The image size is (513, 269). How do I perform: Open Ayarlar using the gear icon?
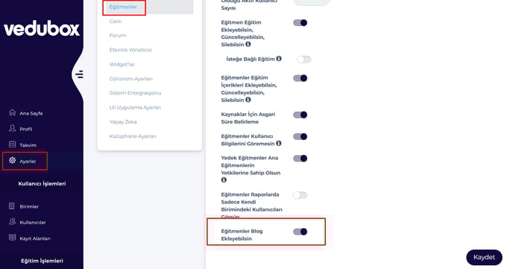(13, 160)
